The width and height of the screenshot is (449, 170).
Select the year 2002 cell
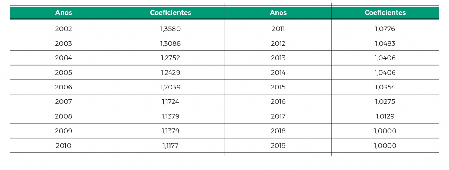point(64,29)
